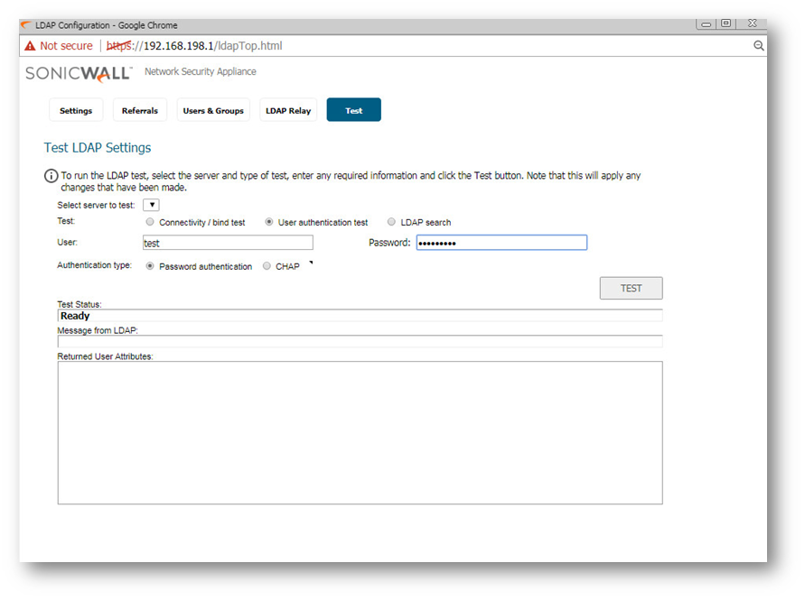This screenshot has height=600, width=805.
Task: Choose Password authentication radio option
Action: [x=149, y=266]
